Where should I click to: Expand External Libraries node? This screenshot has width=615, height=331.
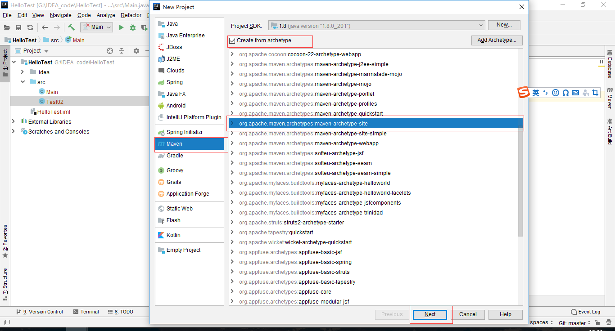pos(14,122)
